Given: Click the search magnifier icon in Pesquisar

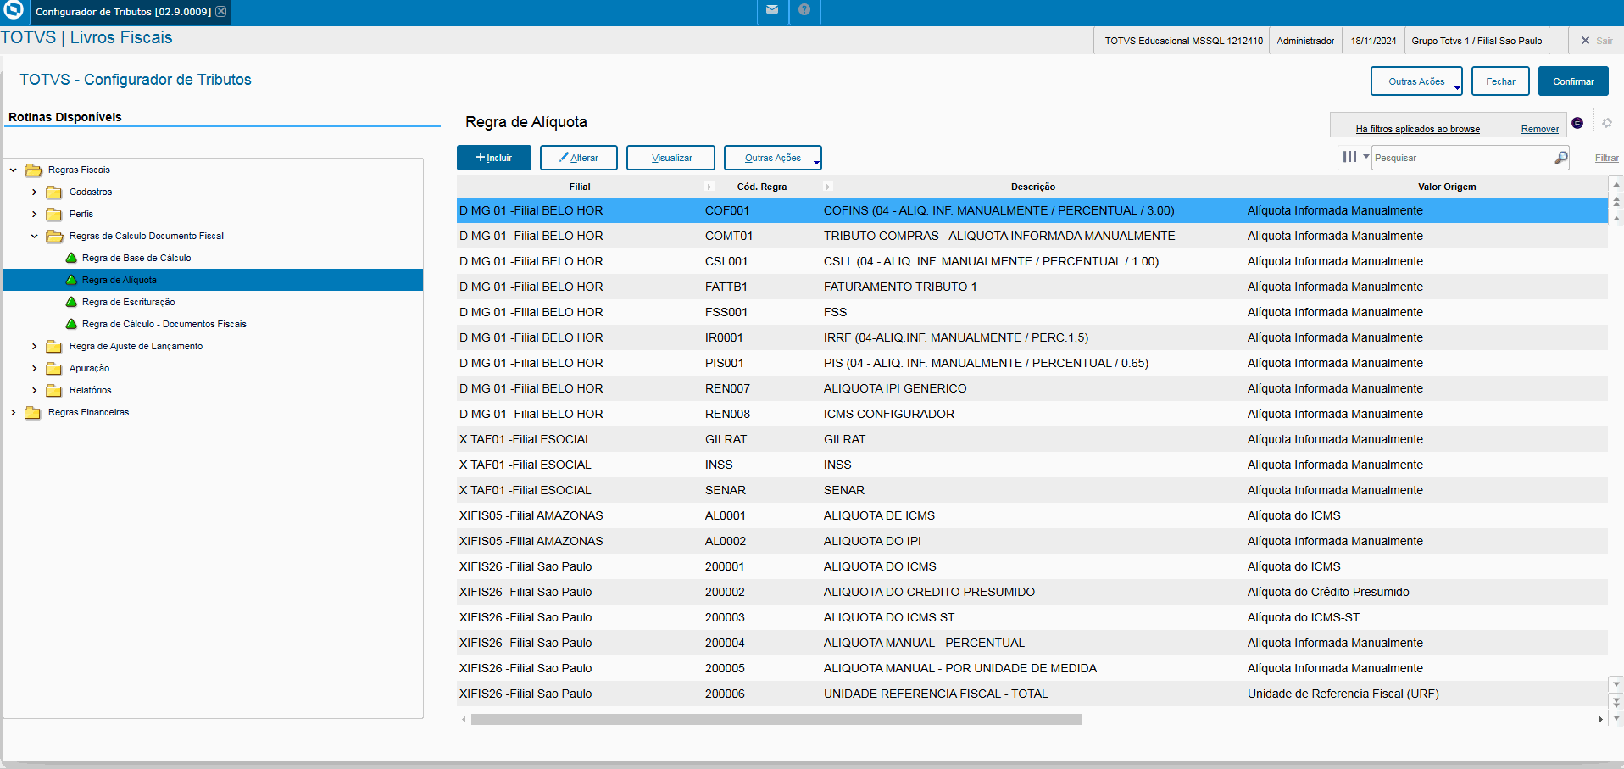Looking at the screenshot, I should [x=1560, y=158].
